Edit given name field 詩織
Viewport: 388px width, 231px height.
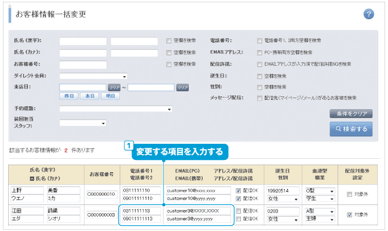(x=63, y=211)
